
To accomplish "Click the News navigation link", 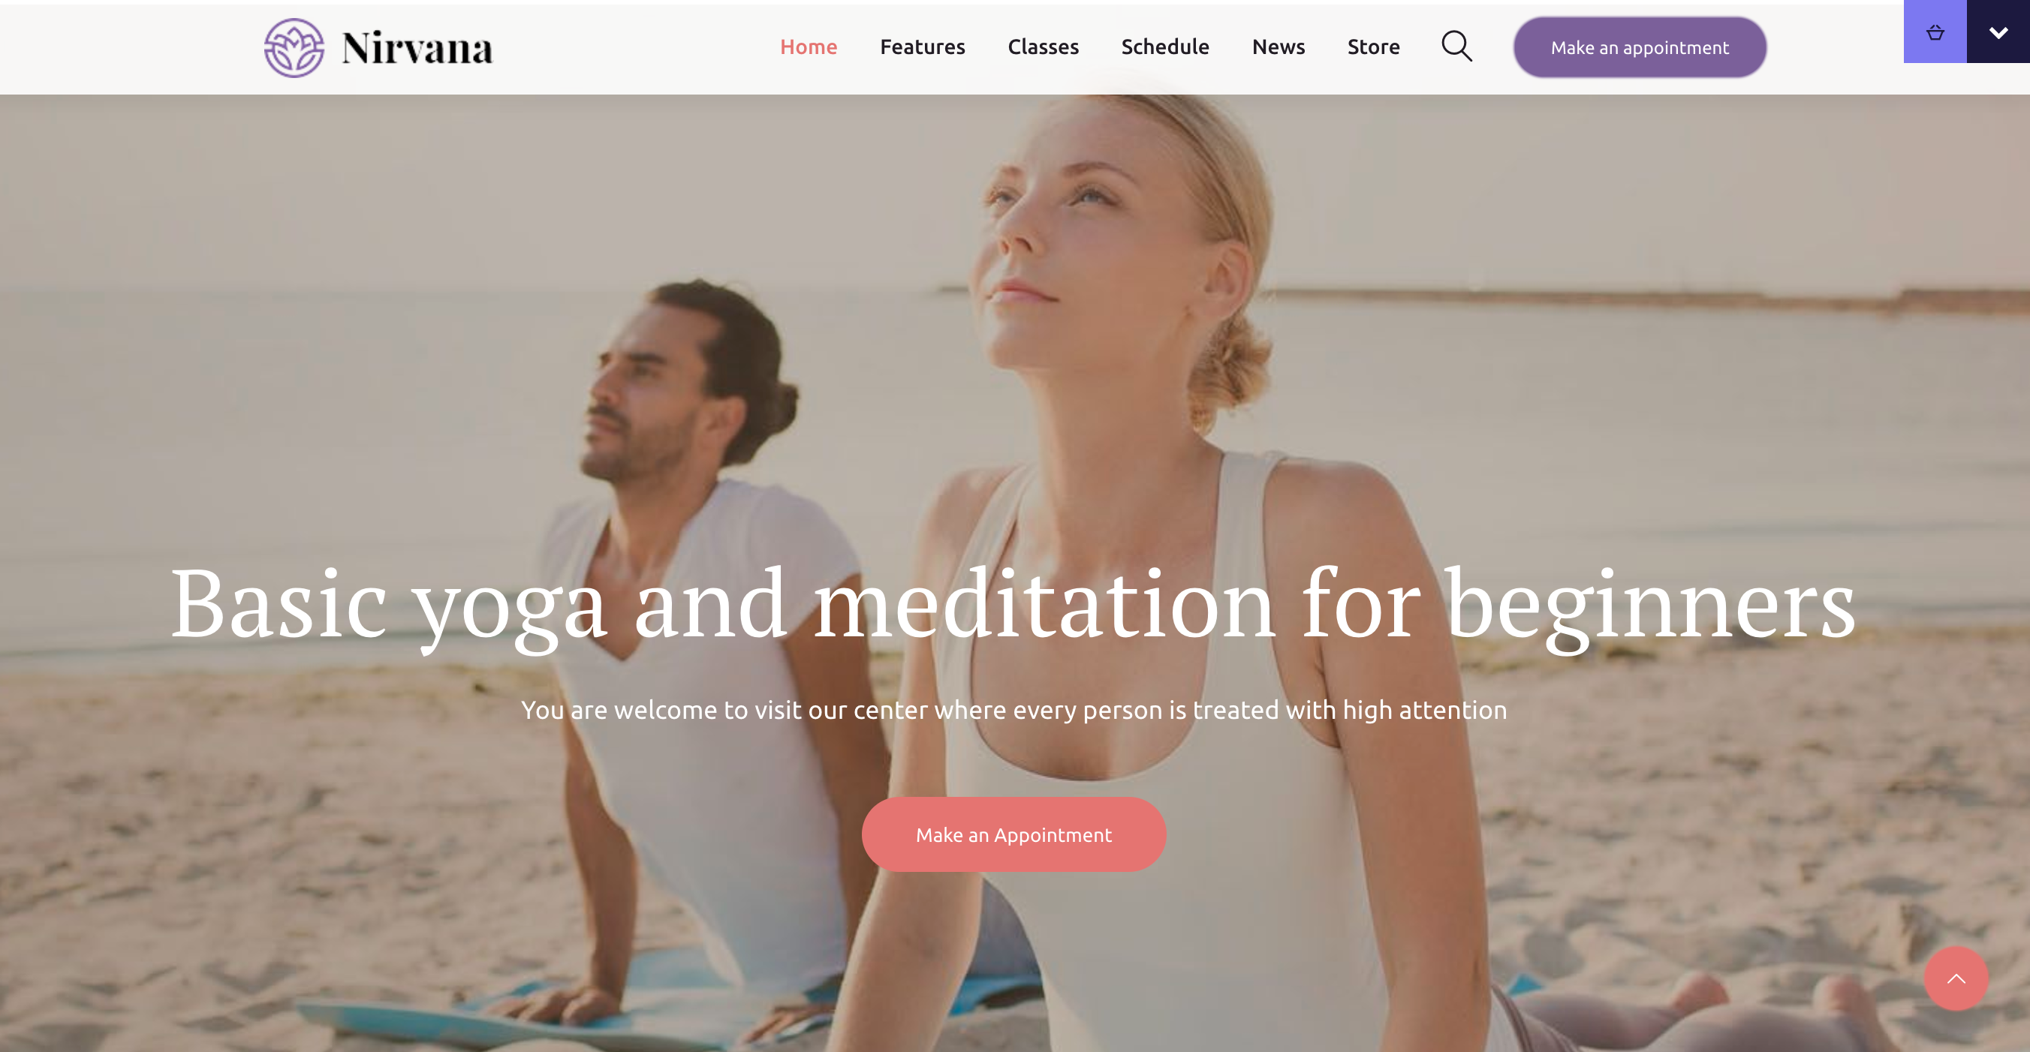I will coord(1277,47).
